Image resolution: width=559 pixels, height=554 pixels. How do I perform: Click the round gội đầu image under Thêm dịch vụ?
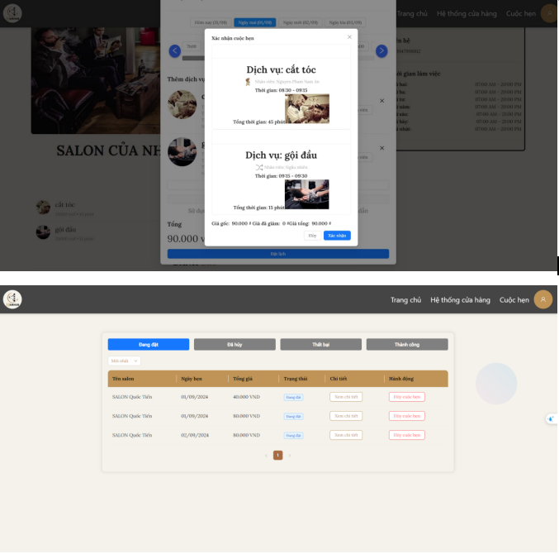[182, 151]
